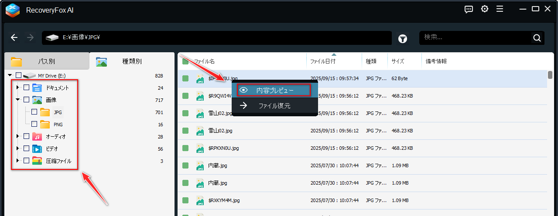Click file icon of $R9QWI4V row
This screenshot has height=216, width=558.
click(200, 96)
